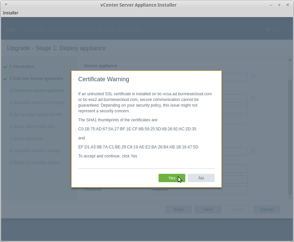
Task: Select step 8 Configure network settings
Action: (35, 151)
